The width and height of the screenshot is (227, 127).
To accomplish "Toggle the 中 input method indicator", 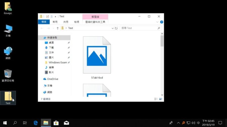I will click(x=198, y=123).
